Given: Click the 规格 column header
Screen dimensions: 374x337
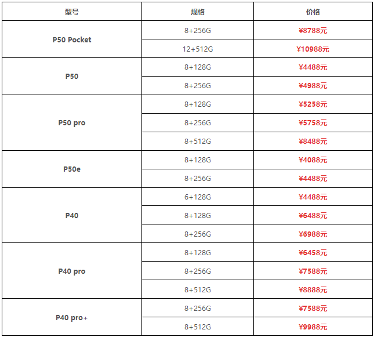Looking at the screenshot, I should coord(197,12).
